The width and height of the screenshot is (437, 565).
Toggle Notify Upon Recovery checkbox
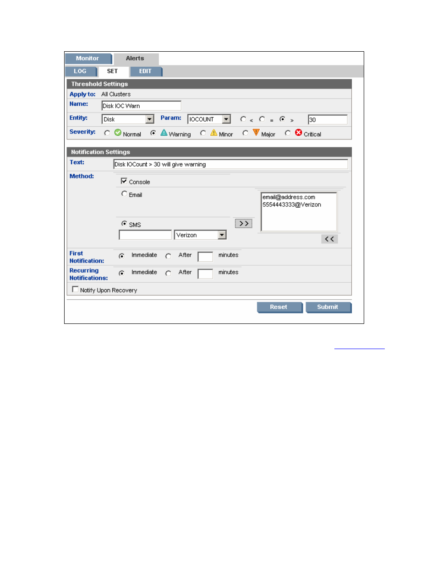point(76,290)
